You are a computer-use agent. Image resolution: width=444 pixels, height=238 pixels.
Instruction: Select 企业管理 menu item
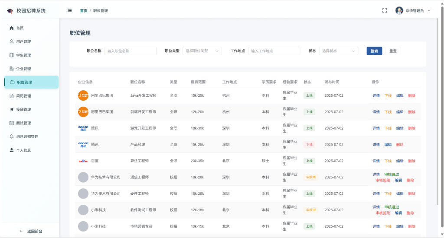point(31,69)
